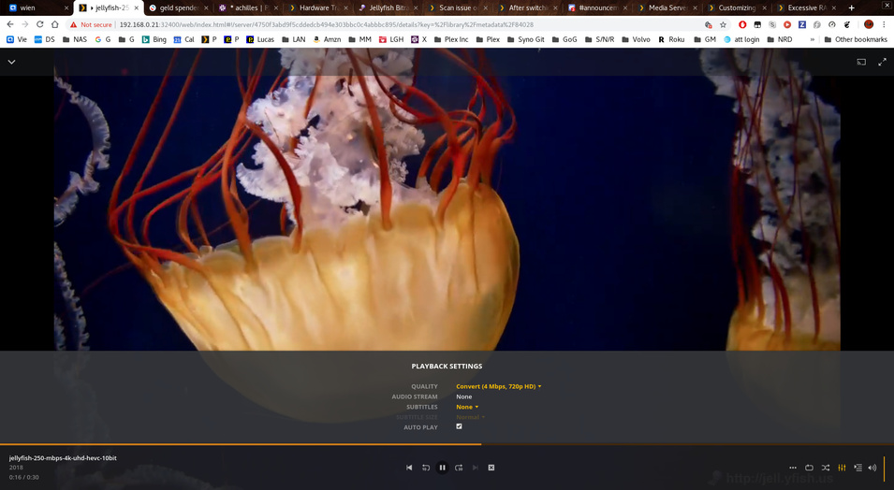Switch to the wien tab
The image size is (894, 490).
tap(37, 8)
